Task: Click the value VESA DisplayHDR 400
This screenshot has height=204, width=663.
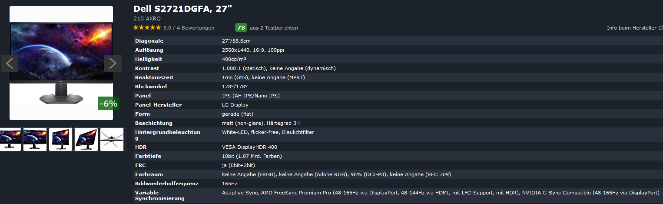Action: (249, 147)
